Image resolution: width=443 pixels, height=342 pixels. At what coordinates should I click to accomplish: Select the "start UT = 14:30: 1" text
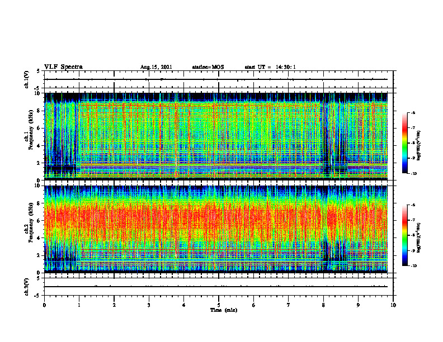(270, 67)
